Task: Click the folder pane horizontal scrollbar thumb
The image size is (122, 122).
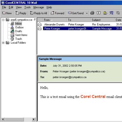Action: 14,119
